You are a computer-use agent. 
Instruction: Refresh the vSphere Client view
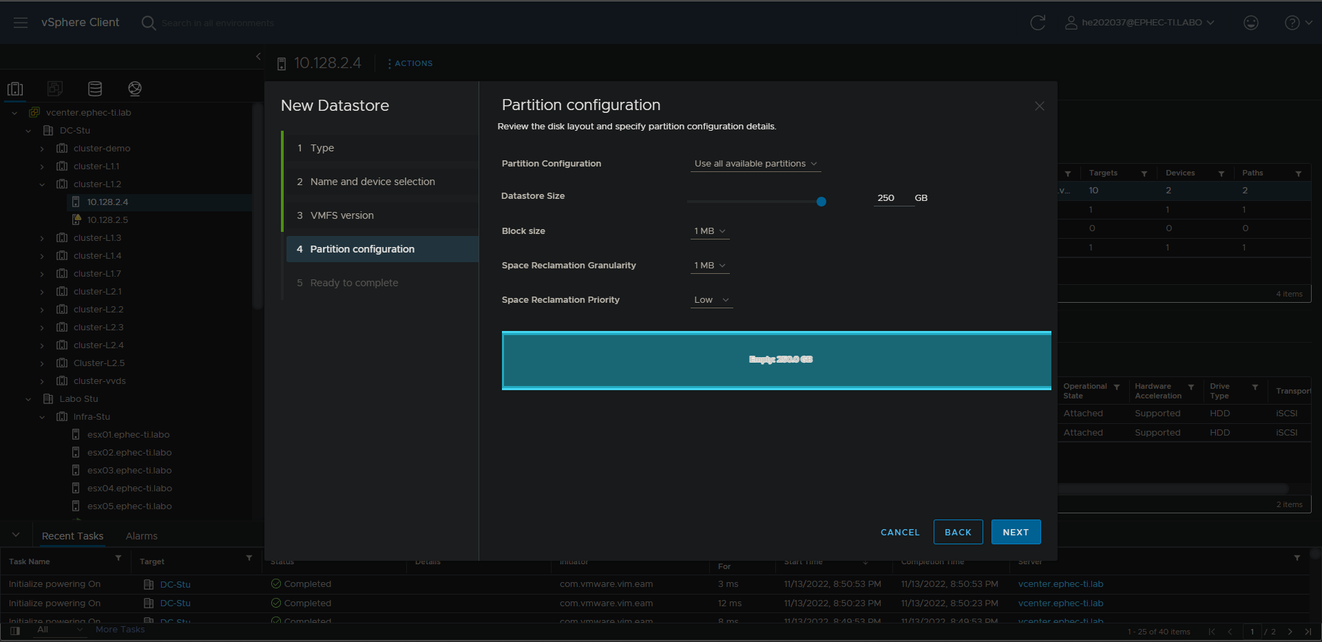(x=1038, y=23)
